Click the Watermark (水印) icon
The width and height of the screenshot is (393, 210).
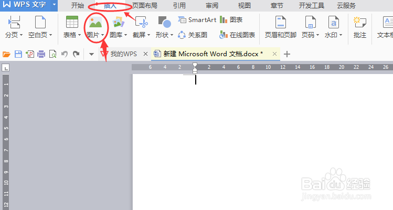point(333,22)
